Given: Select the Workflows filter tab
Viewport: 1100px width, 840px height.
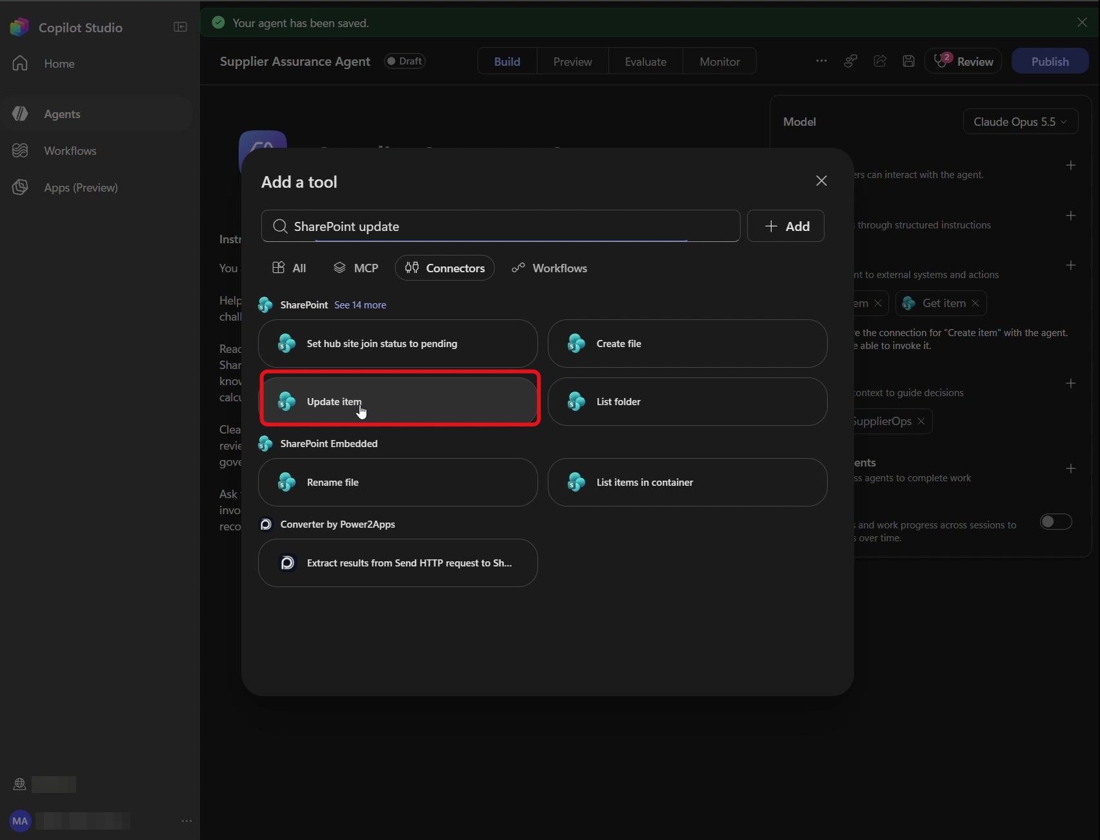Looking at the screenshot, I should pyautogui.click(x=549, y=268).
